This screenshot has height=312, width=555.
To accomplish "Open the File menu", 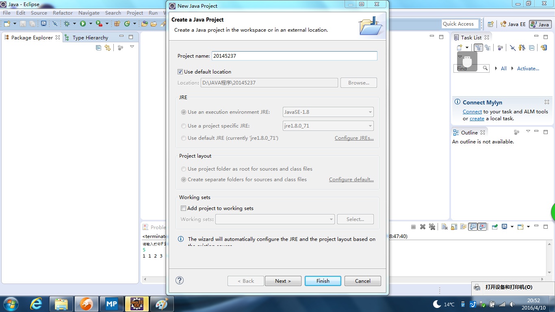I will (7, 13).
